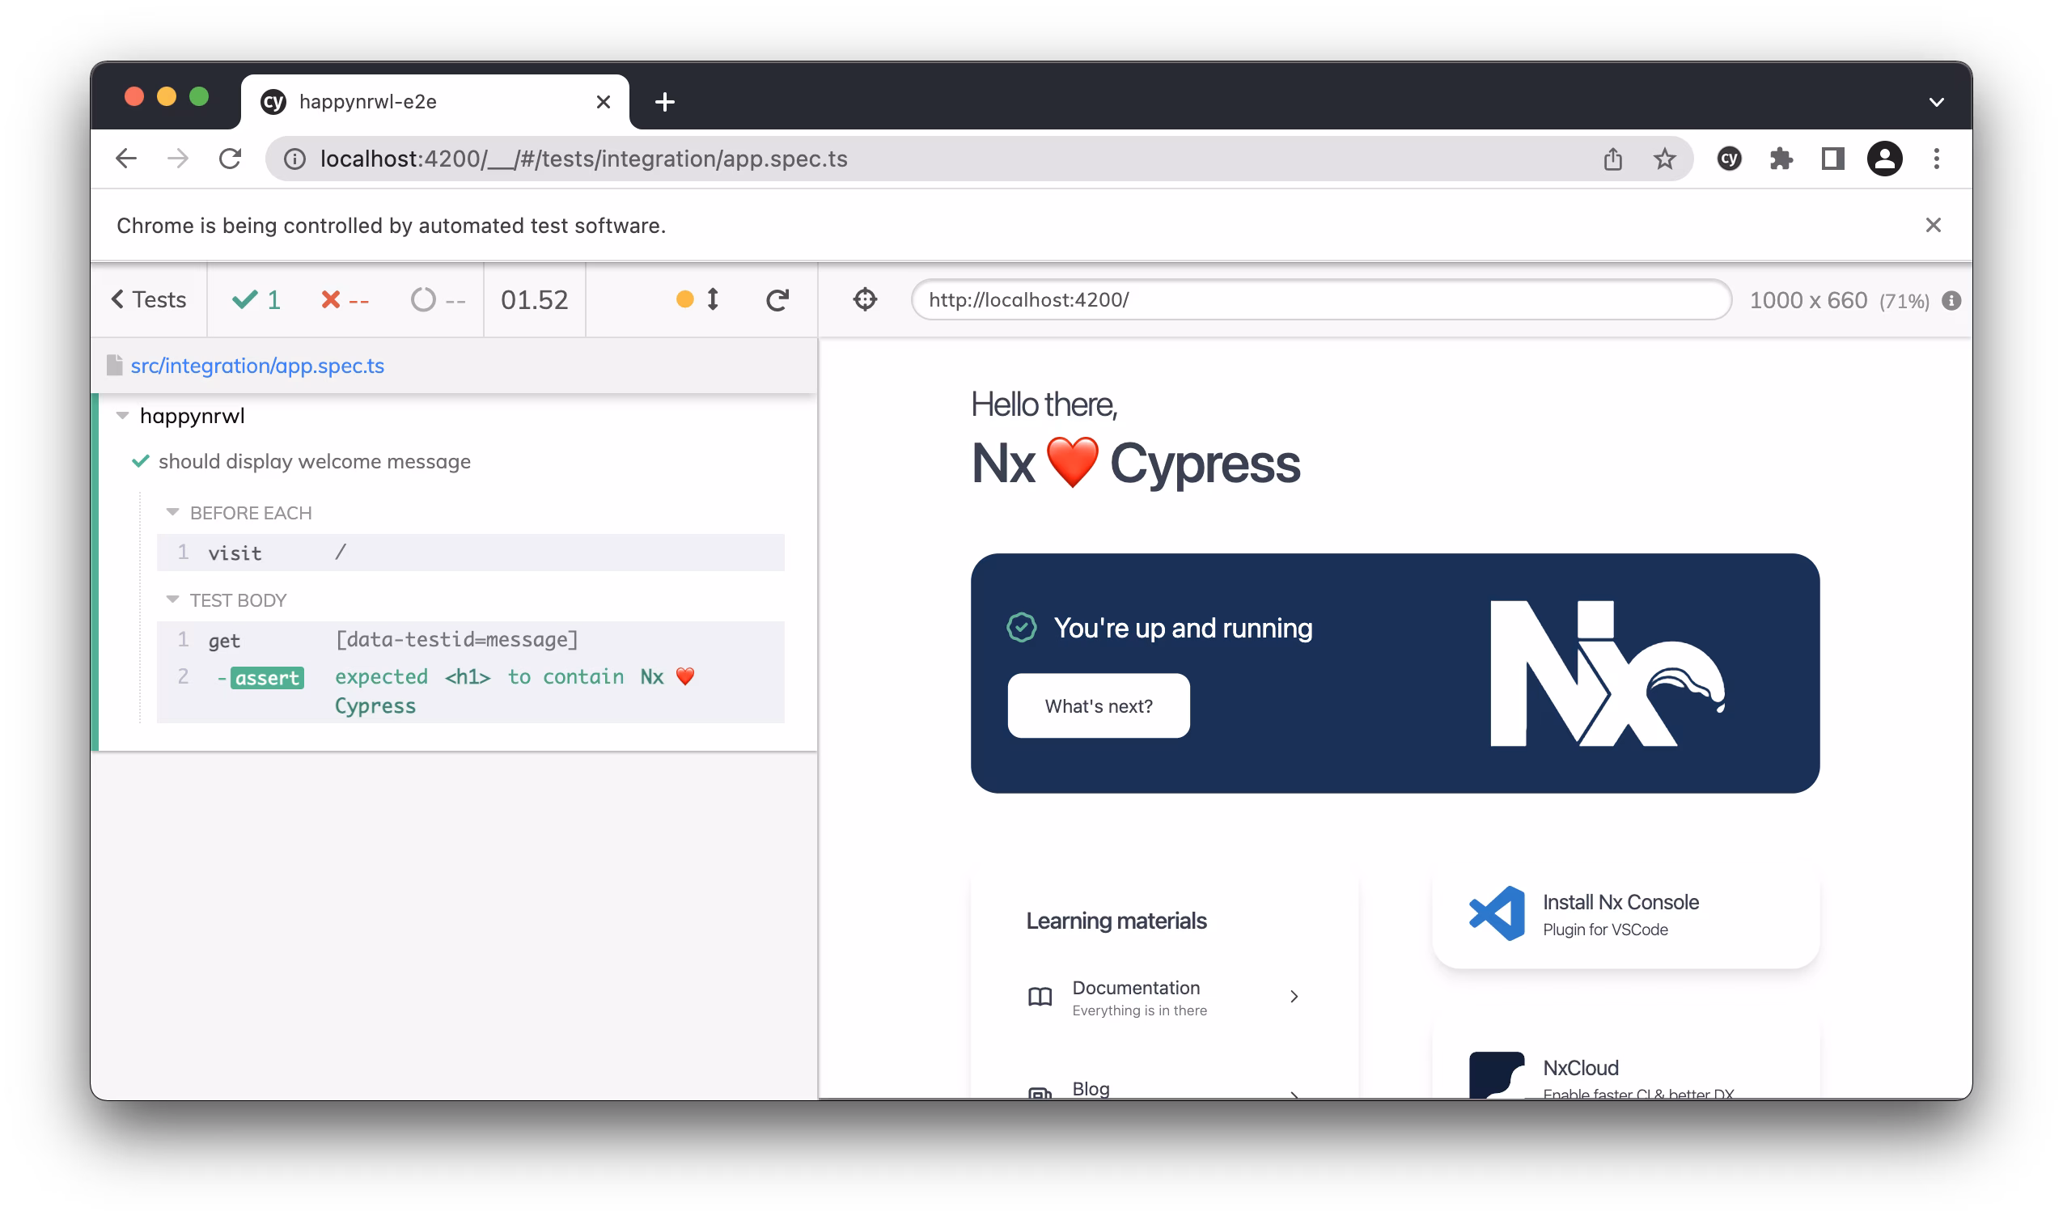Image resolution: width=2063 pixels, height=1220 pixels.
Task: Toggle the auto-scrolling arrow indicator
Action: point(712,299)
